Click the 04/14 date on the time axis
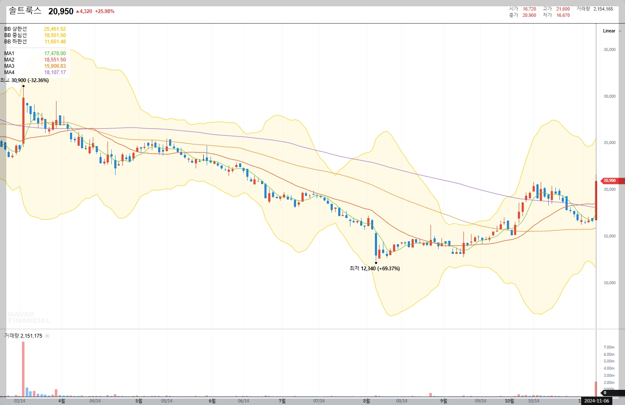This screenshot has height=405, width=625. 95,401
